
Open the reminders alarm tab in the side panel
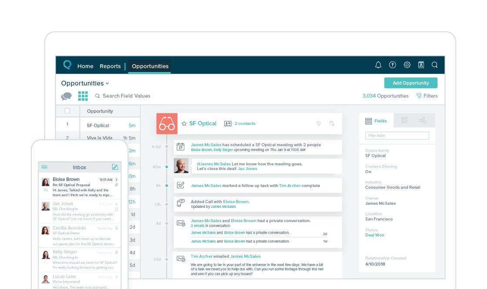pos(404,120)
